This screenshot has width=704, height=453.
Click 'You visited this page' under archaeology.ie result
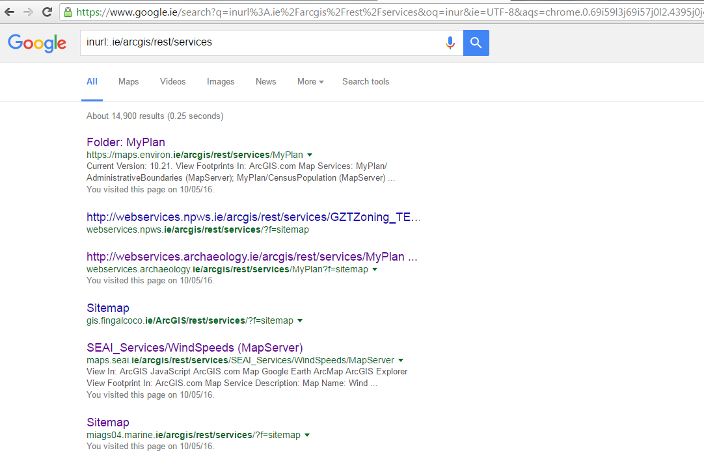[150, 281]
